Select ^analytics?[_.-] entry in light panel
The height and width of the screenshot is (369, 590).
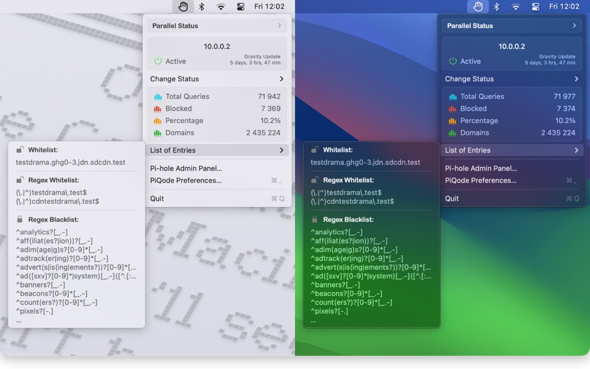tap(42, 232)
